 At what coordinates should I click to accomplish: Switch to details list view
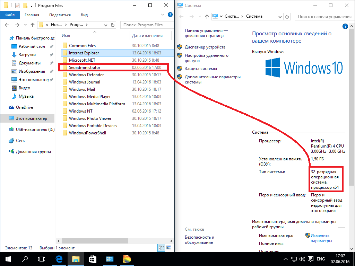pos(161,248)
